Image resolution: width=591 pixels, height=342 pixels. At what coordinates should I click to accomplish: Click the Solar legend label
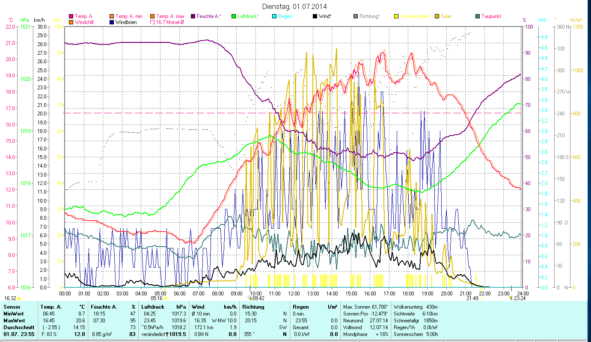point(446,16)
